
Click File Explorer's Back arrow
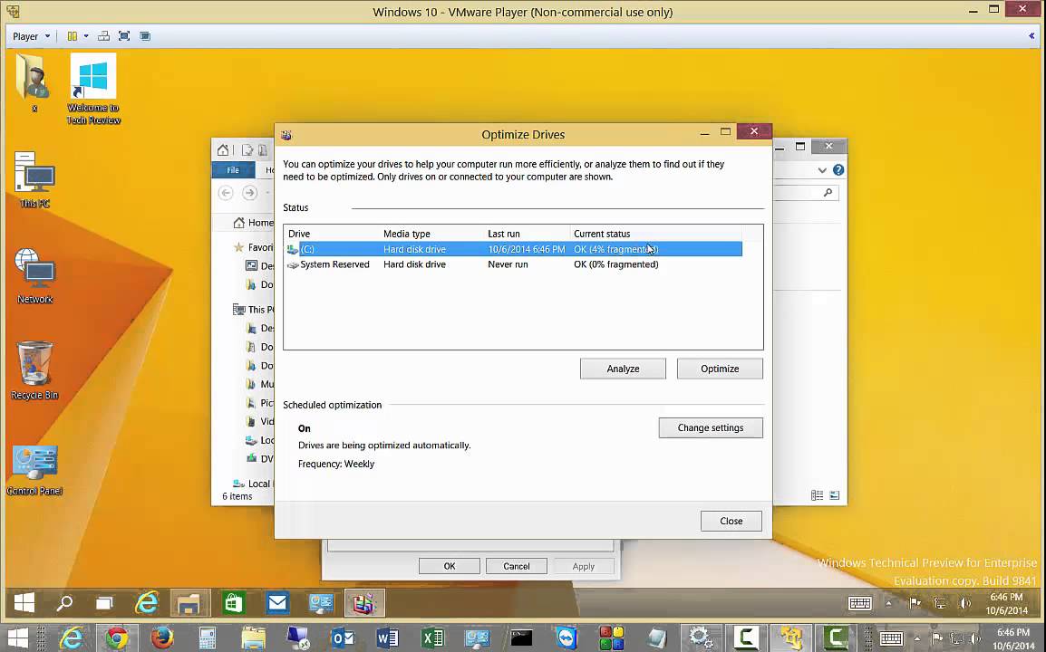point(226,193)
